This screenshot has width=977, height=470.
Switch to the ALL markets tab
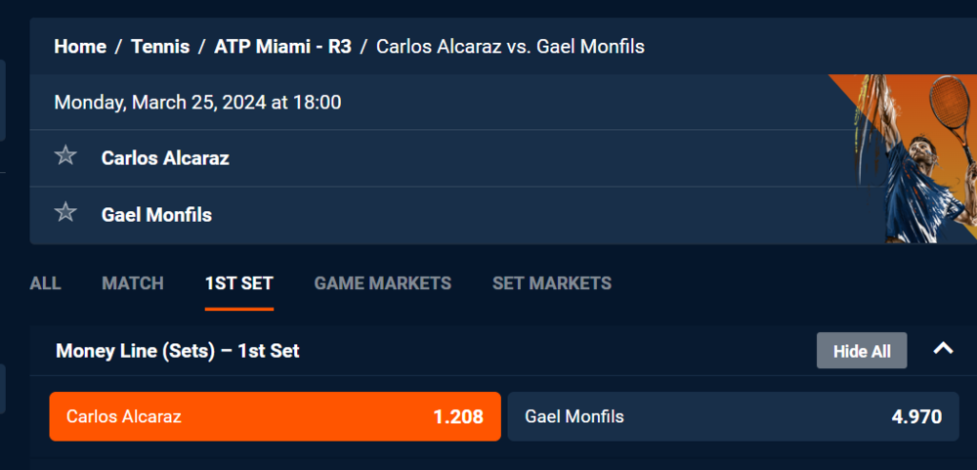click(x=45, y=283)
